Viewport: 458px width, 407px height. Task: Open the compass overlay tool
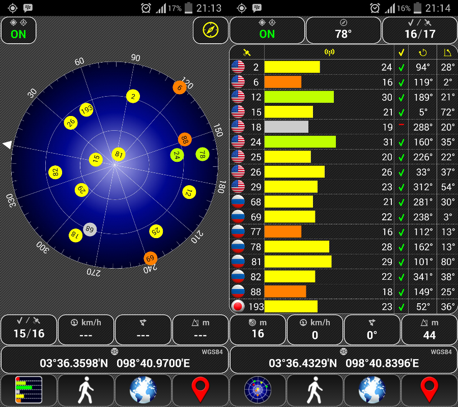click(211, 30)
